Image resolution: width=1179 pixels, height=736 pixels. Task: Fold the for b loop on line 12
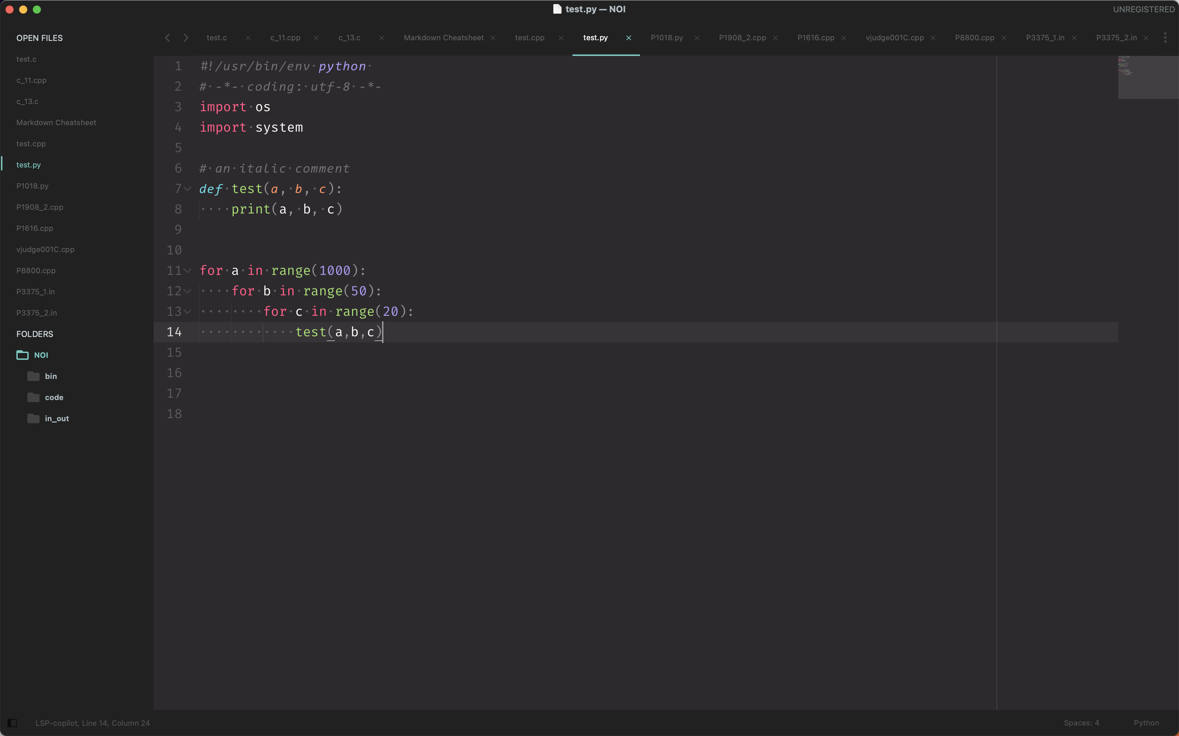pos(187,291)
